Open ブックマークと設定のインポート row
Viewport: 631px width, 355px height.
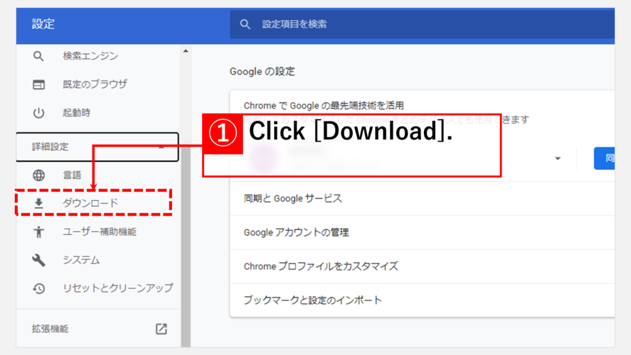[x=422, y=300]
